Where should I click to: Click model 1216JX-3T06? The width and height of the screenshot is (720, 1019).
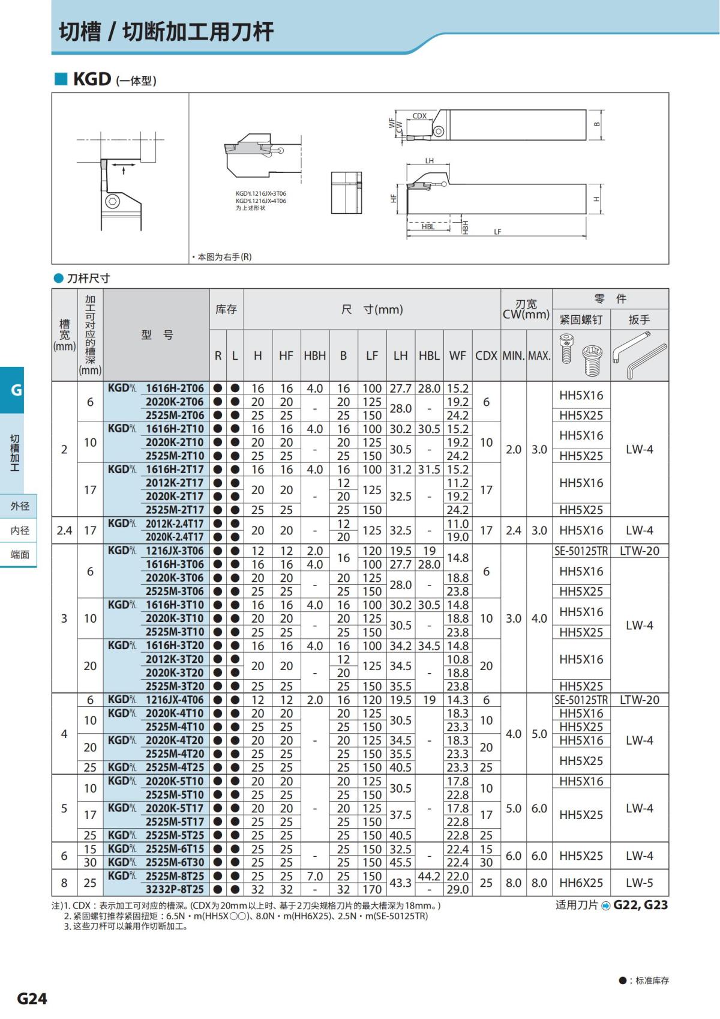tap(175, 551)
